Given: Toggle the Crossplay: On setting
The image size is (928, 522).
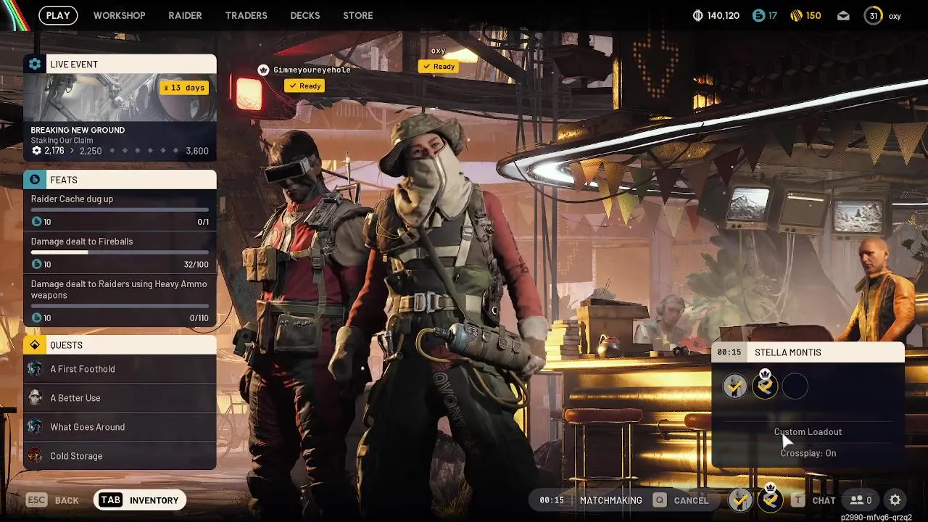Looking at the screenshot, I should point(808,453).
